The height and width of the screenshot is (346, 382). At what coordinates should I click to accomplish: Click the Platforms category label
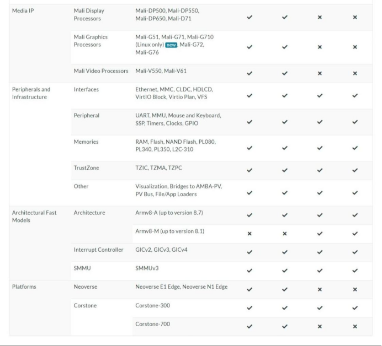tap(26, 287)
